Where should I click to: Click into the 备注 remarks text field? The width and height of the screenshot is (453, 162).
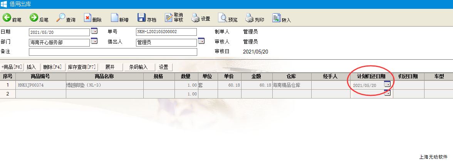tap(112, 52)
